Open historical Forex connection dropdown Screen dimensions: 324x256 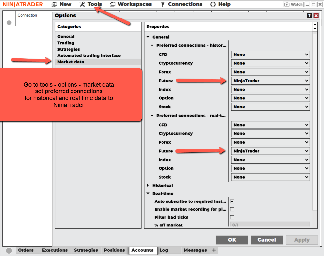point(270,72)
